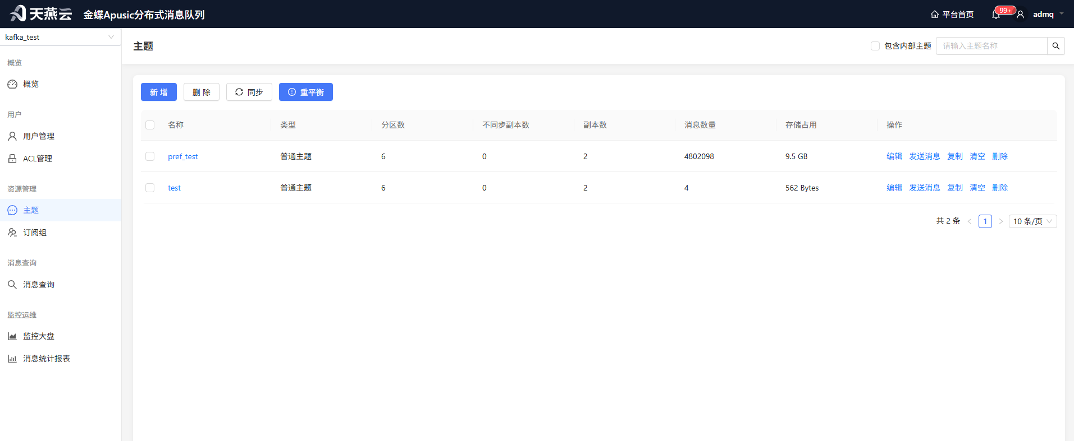Click the 重平衡 rebalance button

click(306, 92)
